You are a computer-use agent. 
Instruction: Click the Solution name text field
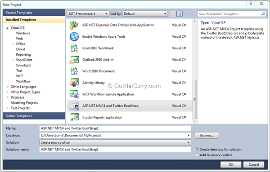click(115, 150)
